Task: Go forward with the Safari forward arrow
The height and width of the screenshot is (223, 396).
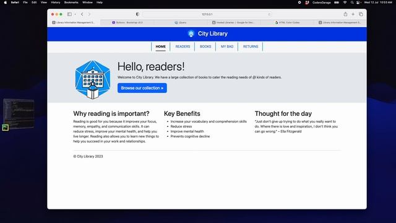Action: click(89, 14)
